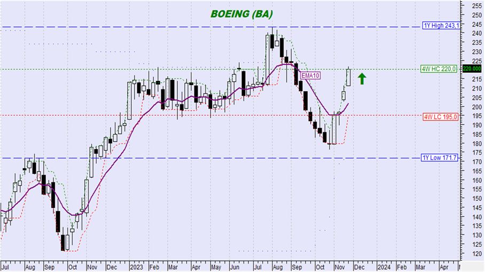Click the 255 value on price axis
Viewport: 485px width, 272px height.
(x=476, y=5)
